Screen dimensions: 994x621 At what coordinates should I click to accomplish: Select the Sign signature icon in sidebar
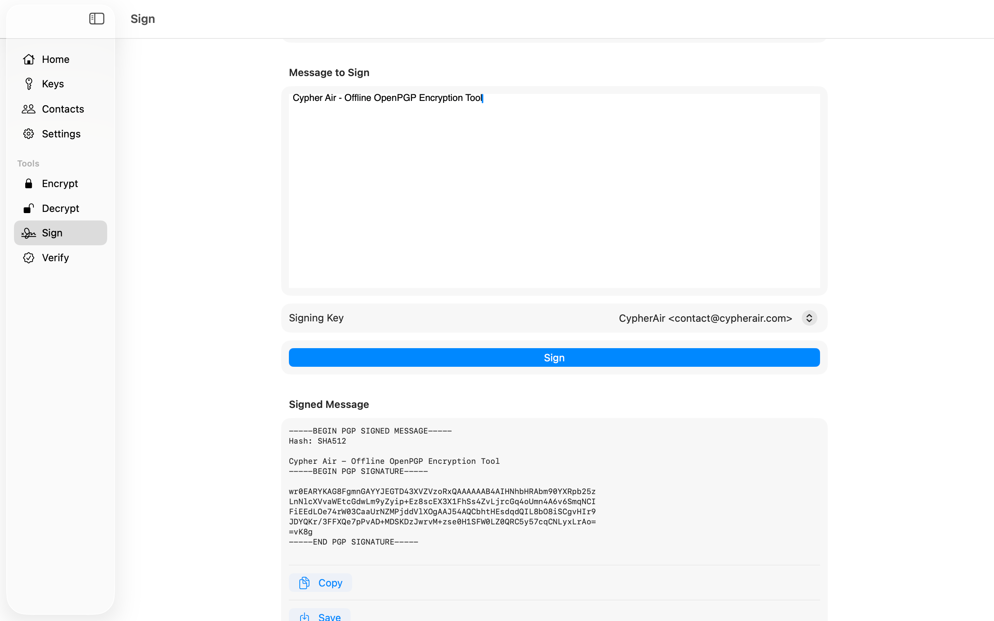click(29, 233)
